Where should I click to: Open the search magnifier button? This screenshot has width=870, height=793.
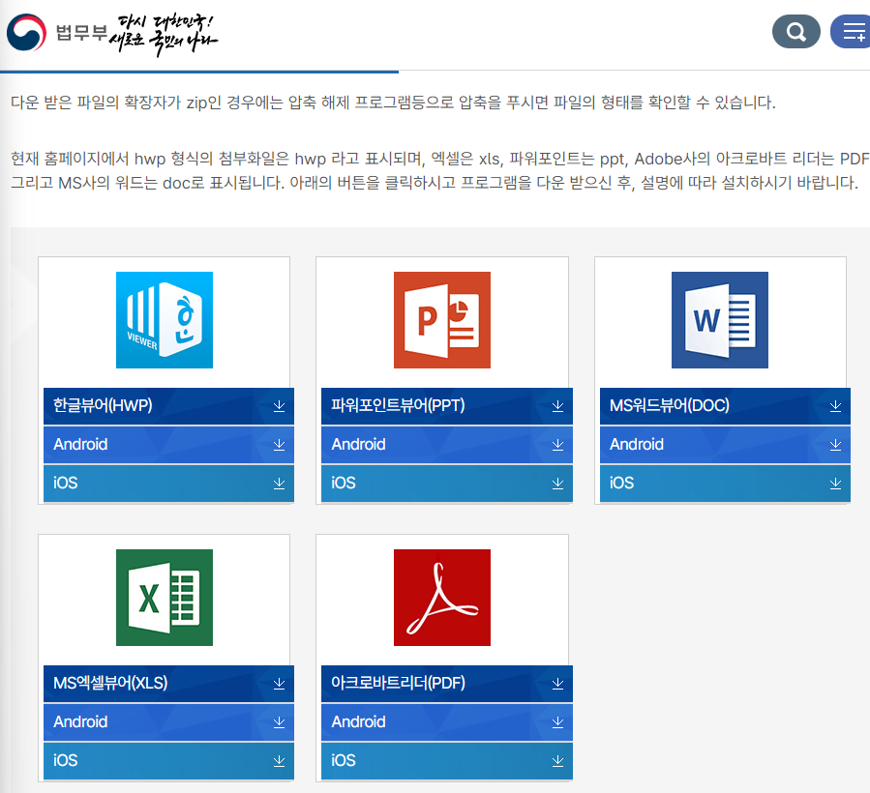pyautogui.click(x=795, y=32)
